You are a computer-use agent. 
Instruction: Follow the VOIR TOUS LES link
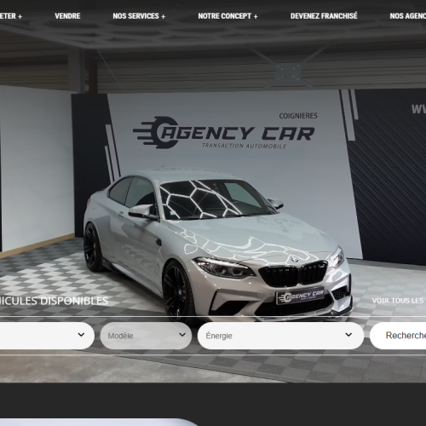(399, 301)
